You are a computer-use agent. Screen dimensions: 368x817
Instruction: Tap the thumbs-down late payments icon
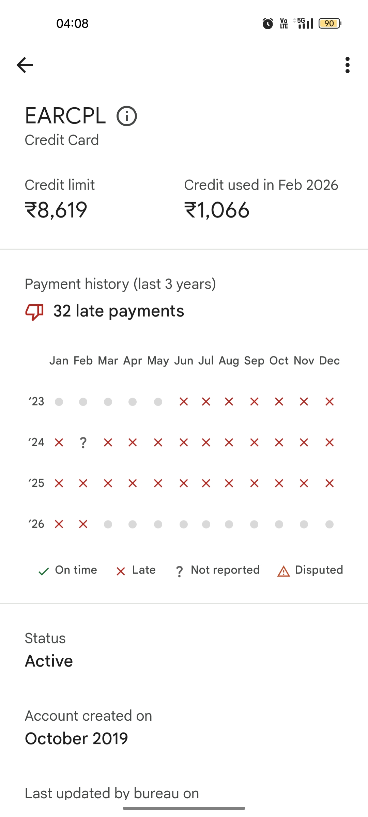click(34, 311)
